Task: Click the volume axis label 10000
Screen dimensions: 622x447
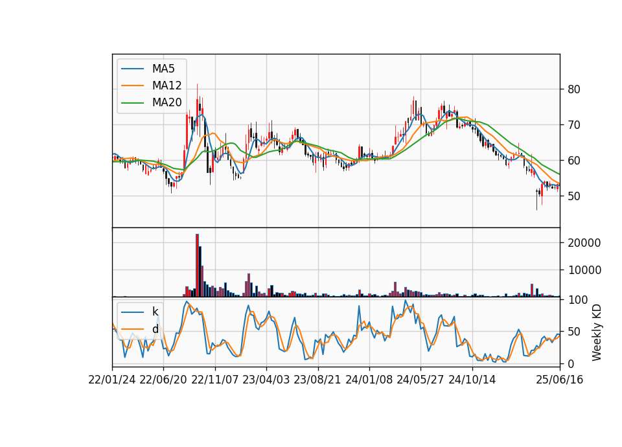Action: coord(584,270)
